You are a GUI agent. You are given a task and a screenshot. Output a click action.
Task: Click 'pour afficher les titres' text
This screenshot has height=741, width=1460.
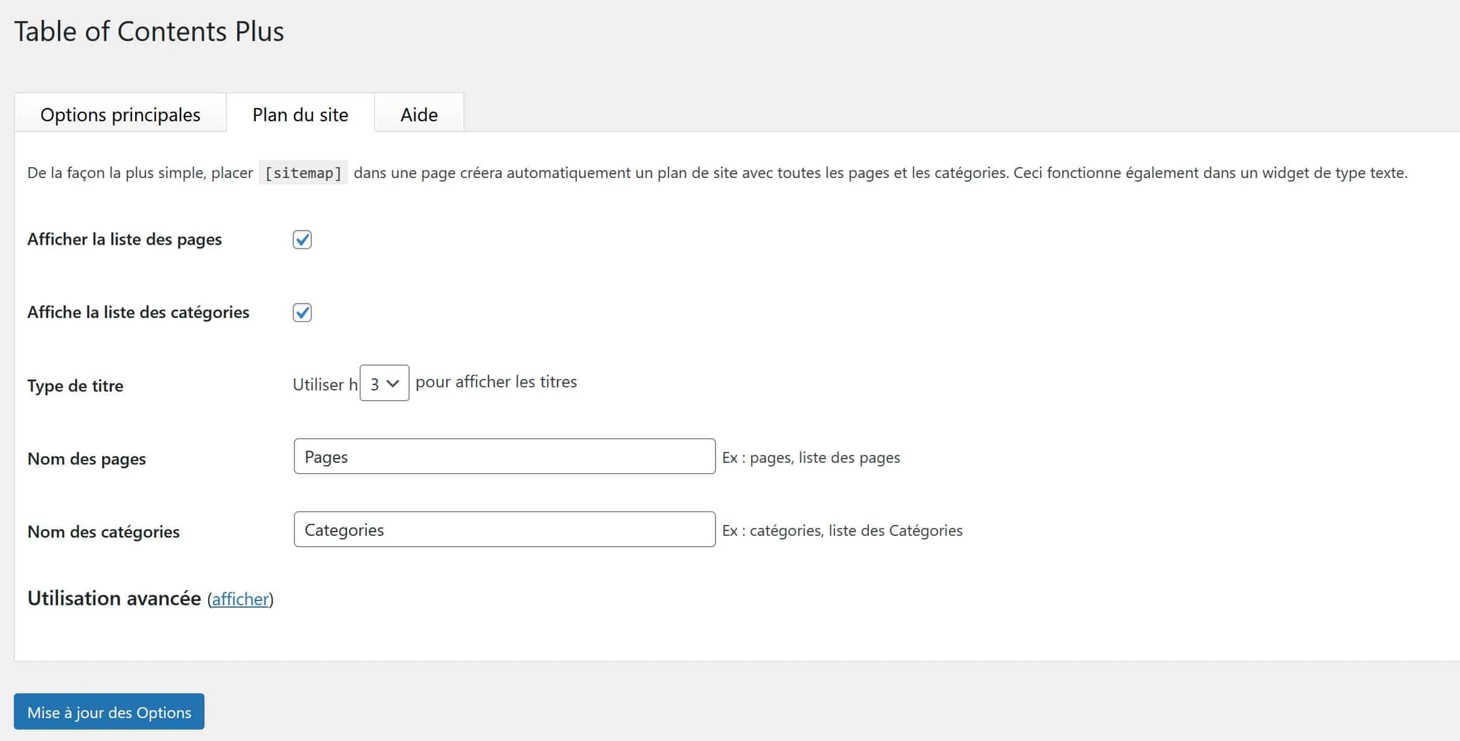496,382
